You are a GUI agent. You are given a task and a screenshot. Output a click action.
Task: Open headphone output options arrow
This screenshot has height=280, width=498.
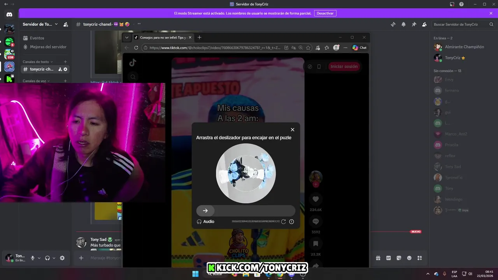54,258
